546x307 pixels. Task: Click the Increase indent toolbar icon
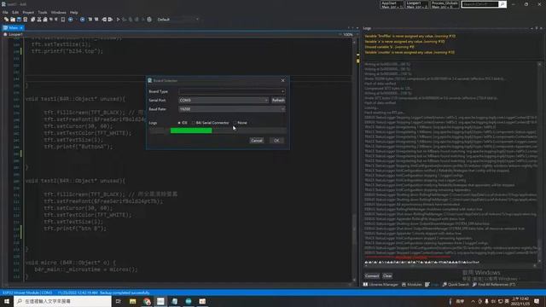[x=110, y=20]
